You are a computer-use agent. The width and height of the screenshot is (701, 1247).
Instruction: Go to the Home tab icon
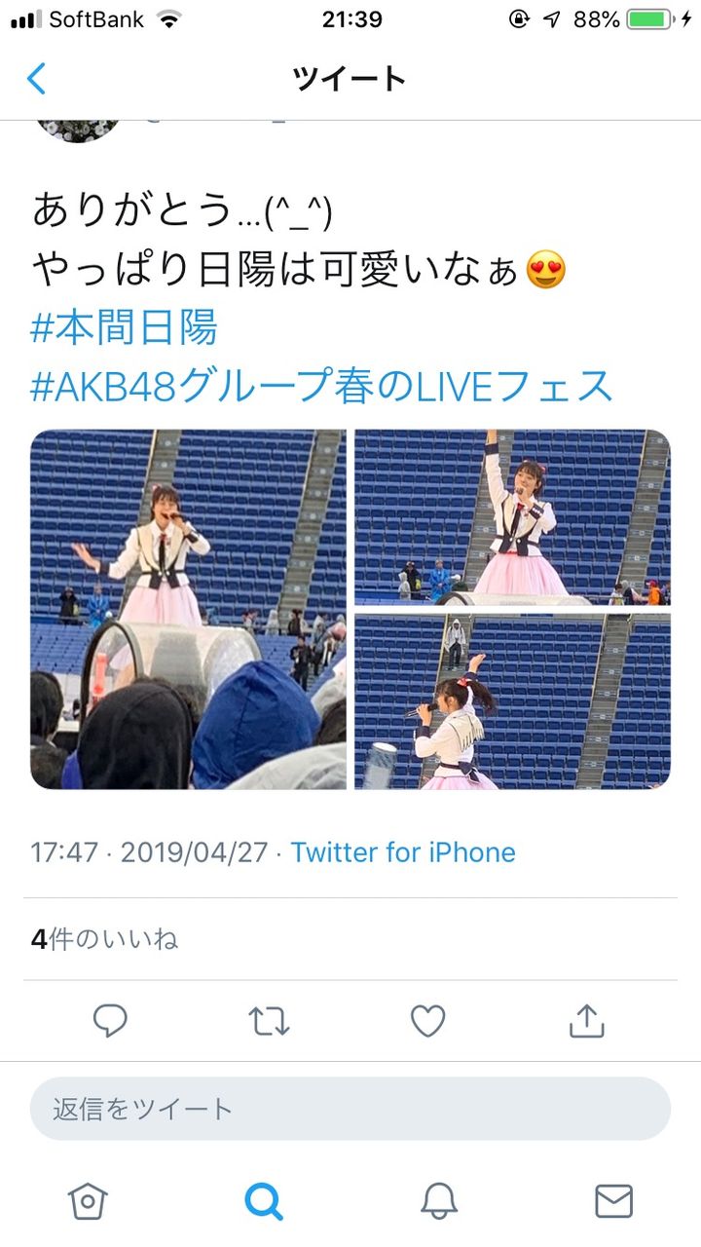pyautogui.click(x=88, y=1201)
